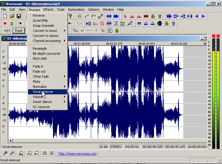Click the 00:02:01:375 timeline ruler mark
This screenshot has height=164, width=222.
[x=114, y=44]
